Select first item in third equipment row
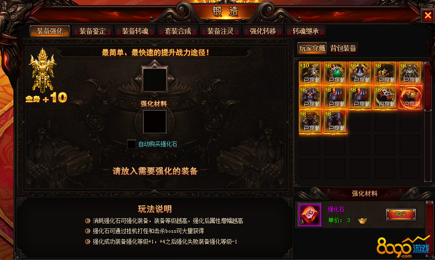Viewport: 435px width, 260px height. coord(310,121)
